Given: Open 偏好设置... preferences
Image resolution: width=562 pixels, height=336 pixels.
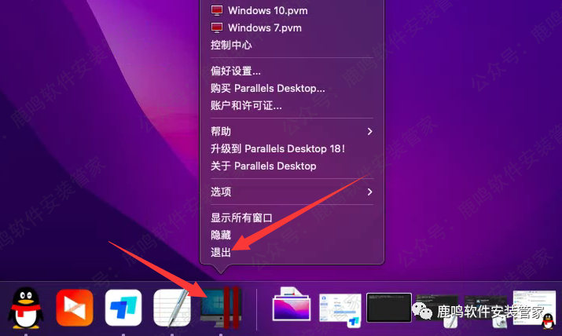Looking at the screenshot, I should pos(236,71).
